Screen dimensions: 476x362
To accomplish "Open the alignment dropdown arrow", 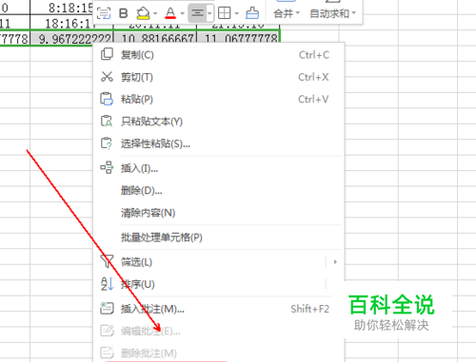I will [209, 13].
